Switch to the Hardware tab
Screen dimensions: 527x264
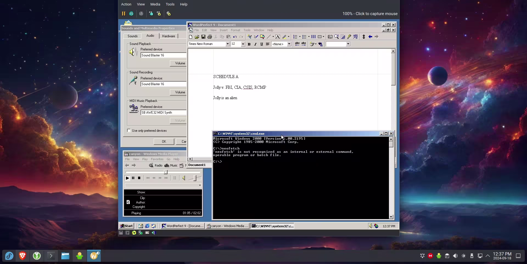click(x=169, y=36)
